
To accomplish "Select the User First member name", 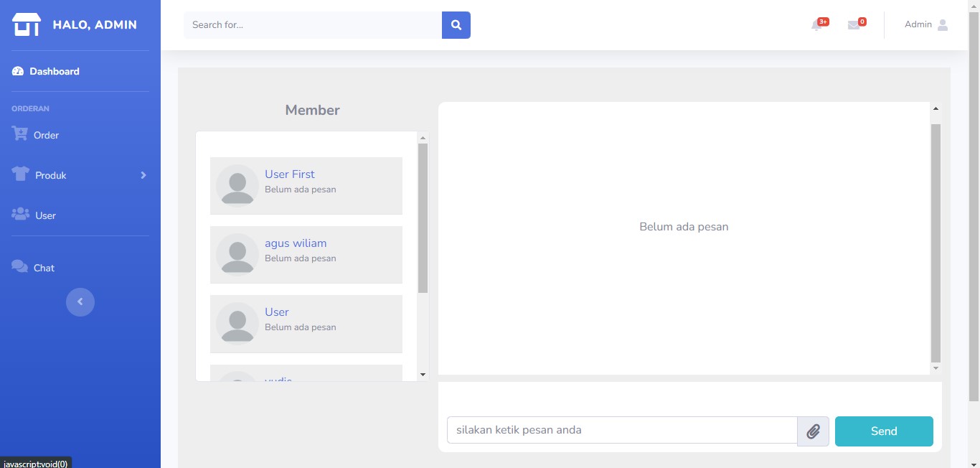I will click(x=290, y=174).
